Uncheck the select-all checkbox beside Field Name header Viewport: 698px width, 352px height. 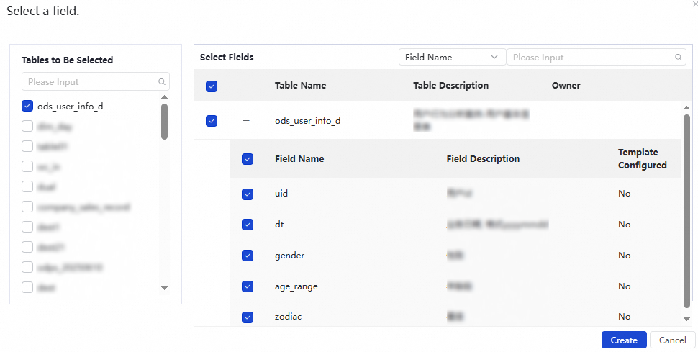pos(248,159)
